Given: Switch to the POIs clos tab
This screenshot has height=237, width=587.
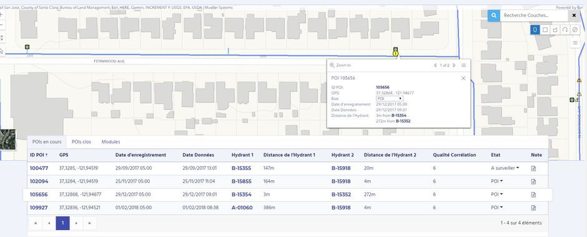Looking at the screenshot, I should pos(81,142).
